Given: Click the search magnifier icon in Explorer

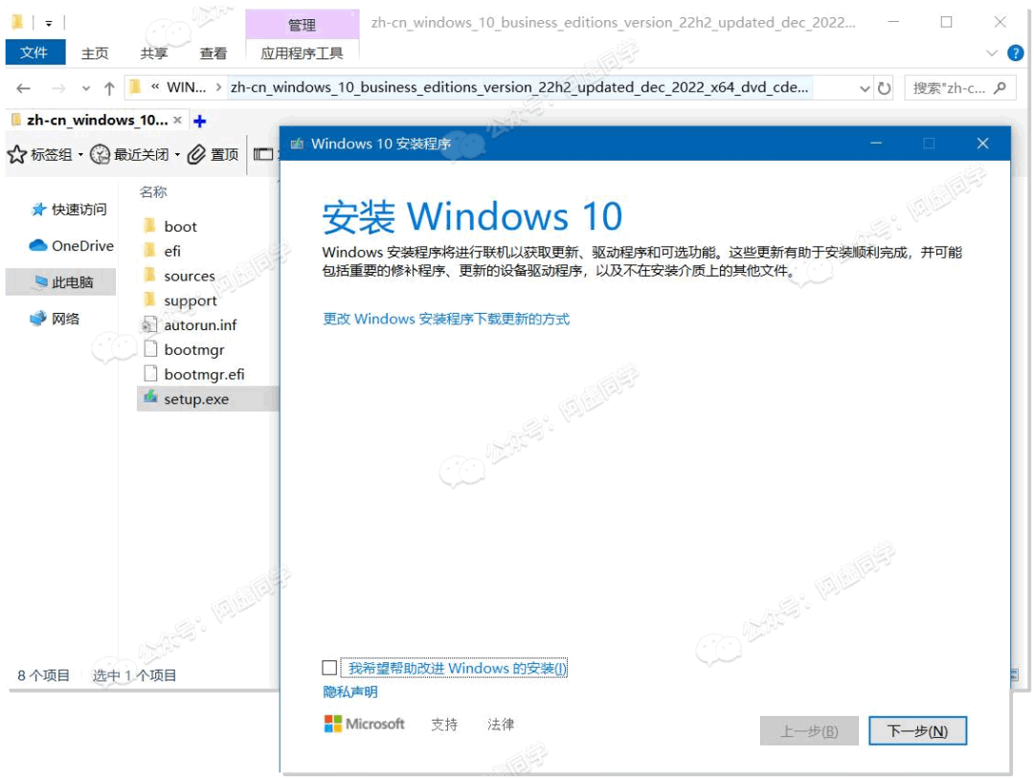Looking at the screenshot, I should tap(1000, 87).
